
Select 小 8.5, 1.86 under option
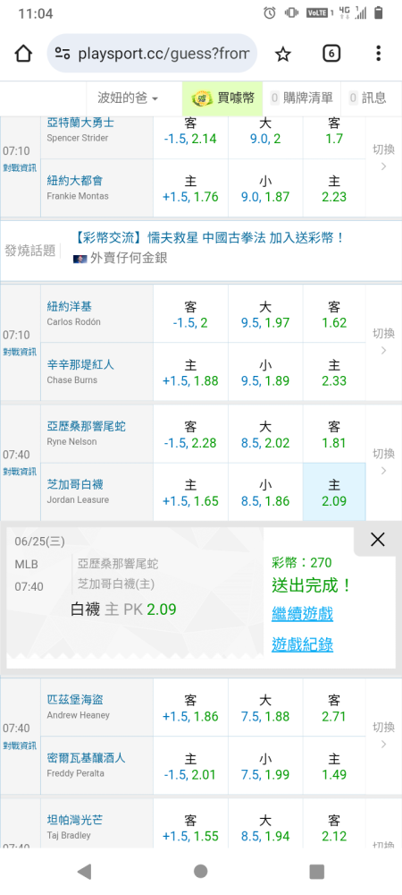(265, 492)
